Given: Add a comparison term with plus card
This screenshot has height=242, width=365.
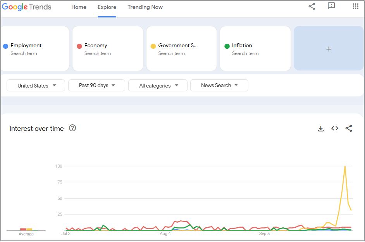Looking at the screenshot, I should [329, 48].
